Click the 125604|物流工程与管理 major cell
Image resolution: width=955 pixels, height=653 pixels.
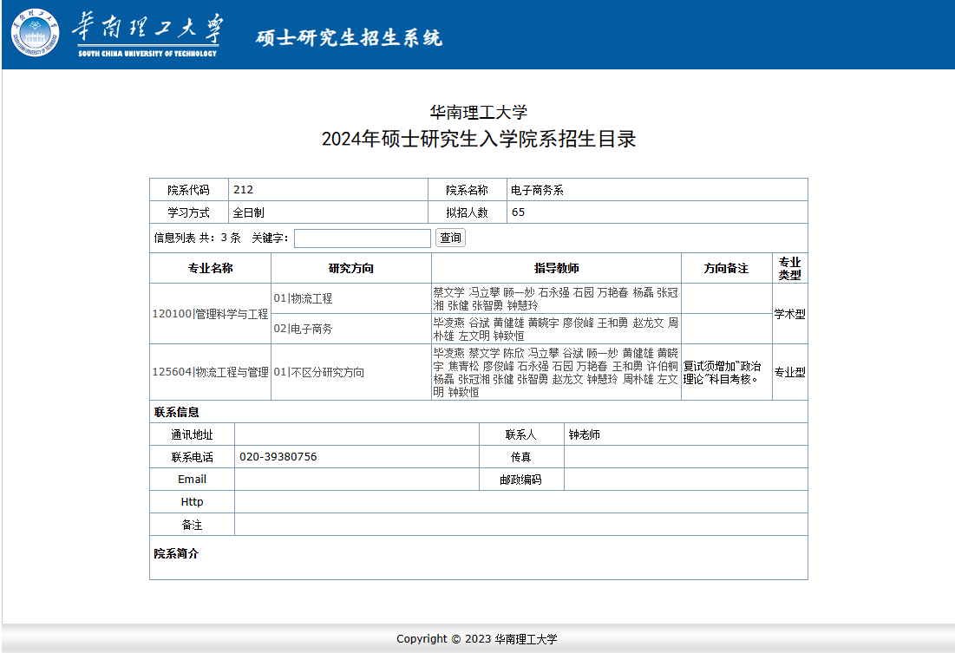pyautogui.click(x=210, y=372)
